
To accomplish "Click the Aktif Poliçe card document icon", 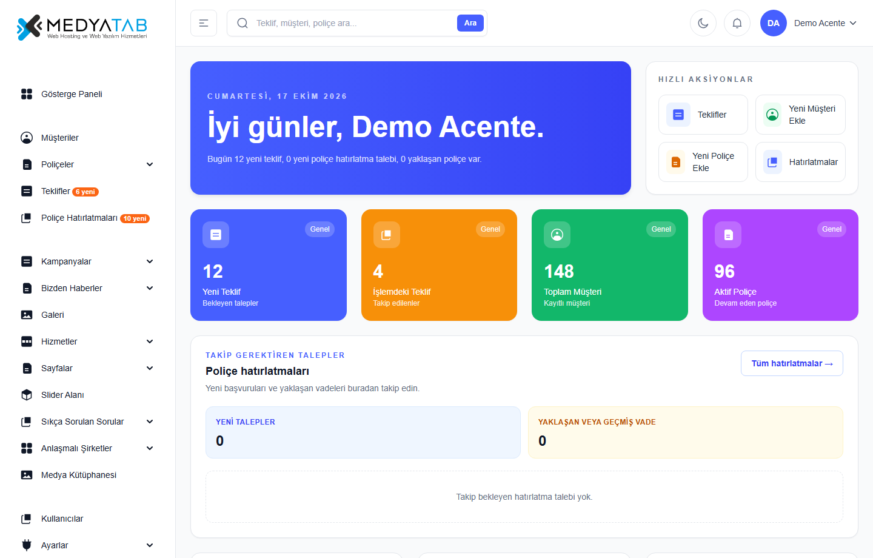I will (728, 235).
